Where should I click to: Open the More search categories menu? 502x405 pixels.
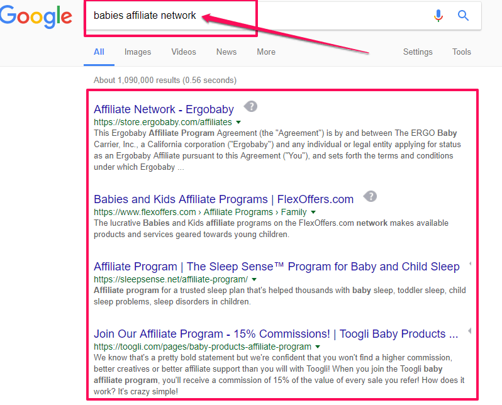point(266,52)
